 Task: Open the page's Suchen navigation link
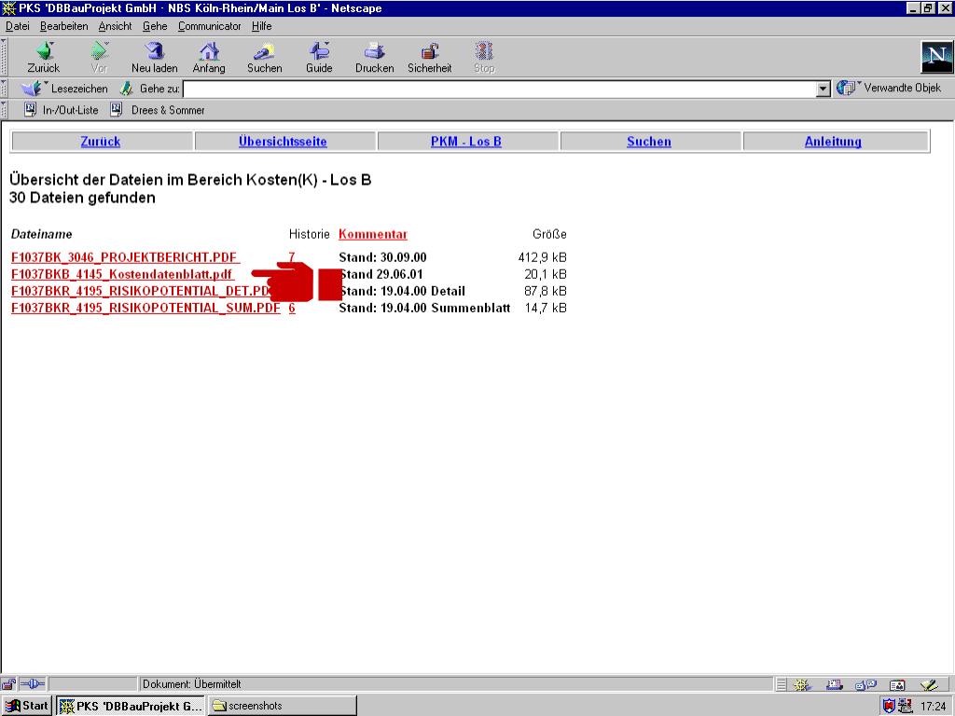(x=649, y=142)
